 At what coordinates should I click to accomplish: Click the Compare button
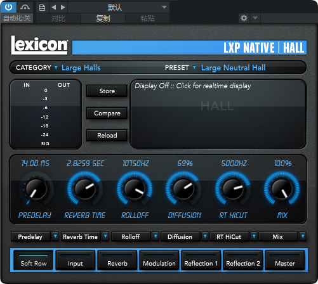click(107, 113)
